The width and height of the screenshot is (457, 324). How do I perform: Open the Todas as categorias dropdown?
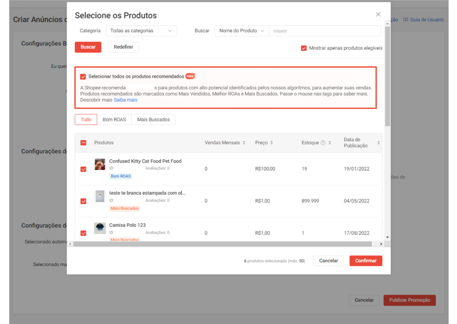141,31
